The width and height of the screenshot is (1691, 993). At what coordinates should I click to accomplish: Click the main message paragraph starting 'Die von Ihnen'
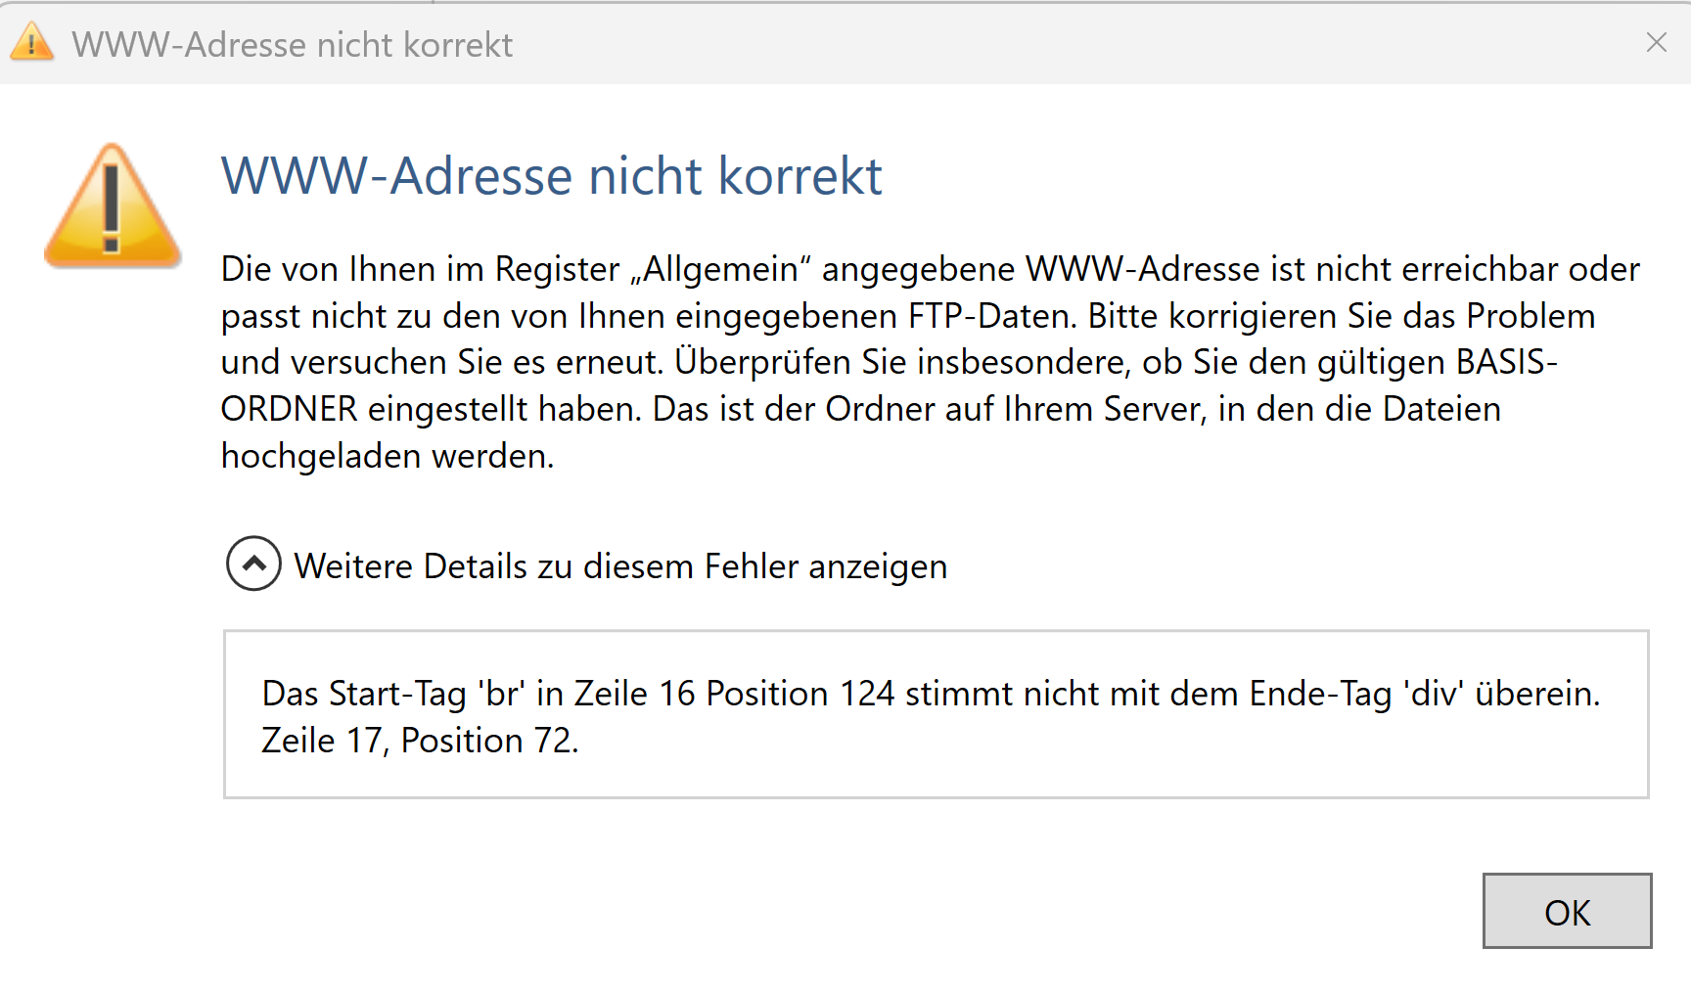tap(930, 362)
